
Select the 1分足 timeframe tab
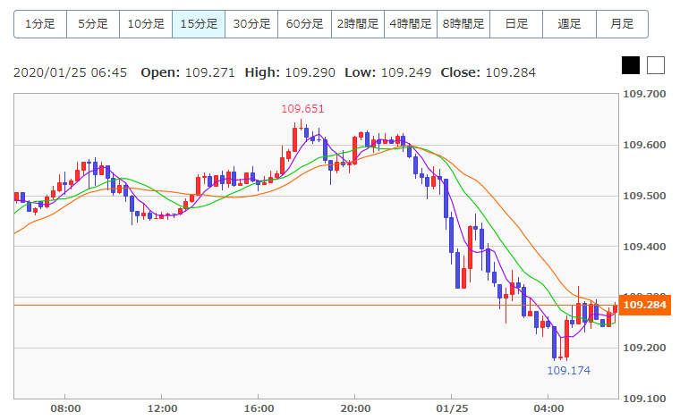point(40,24)
